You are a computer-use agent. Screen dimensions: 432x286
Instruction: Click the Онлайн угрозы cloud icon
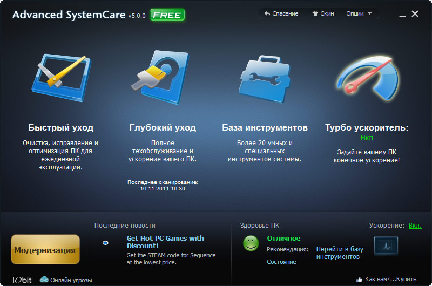44,280
